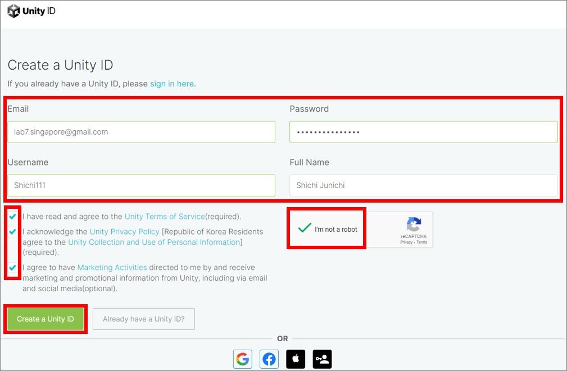Uncheck the Marketing Activities consent box

(13, 268)
